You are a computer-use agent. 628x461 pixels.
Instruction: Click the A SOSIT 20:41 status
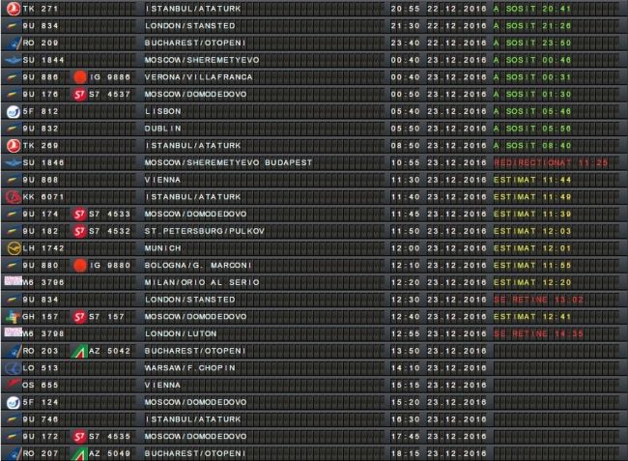(532, 9)
